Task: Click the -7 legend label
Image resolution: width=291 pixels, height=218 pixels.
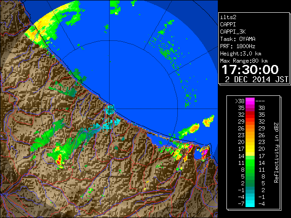Action: click(x=241, y=204)
